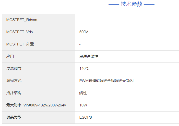Click the 10W value cell

83,105
